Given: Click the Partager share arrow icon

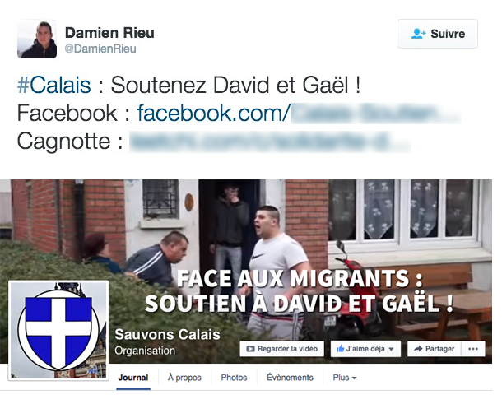Looking at the screenshot, I should tap(418, 349).
